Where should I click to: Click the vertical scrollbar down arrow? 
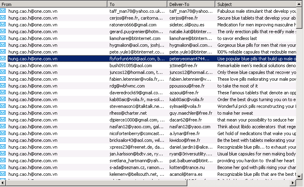pyautogui.click(x=299, y=177)
